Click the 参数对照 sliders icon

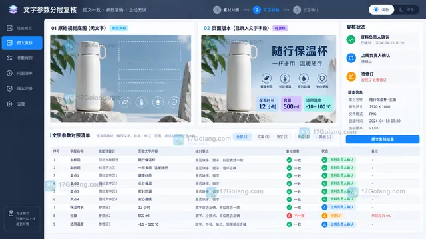(9, 58)
